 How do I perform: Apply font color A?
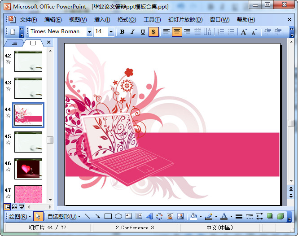[x=224, y=216]
